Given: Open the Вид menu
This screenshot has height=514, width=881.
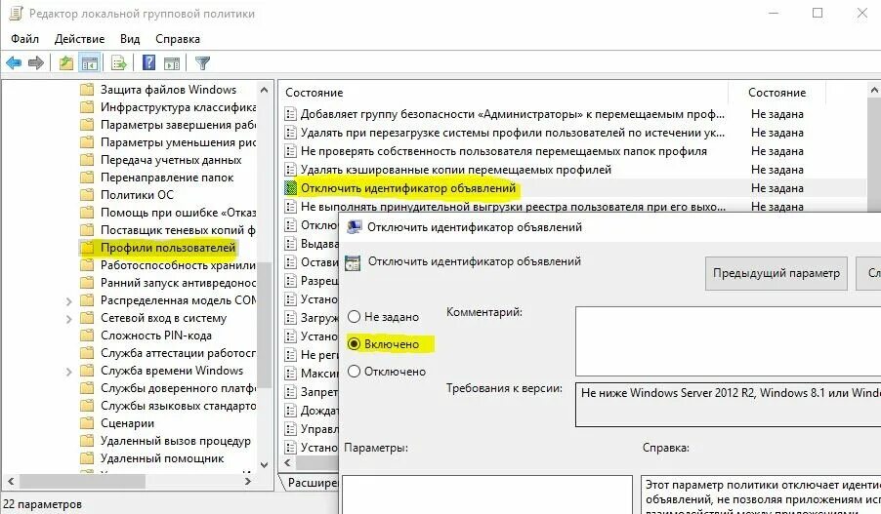Looking at the screenshot, I should 130,39.
